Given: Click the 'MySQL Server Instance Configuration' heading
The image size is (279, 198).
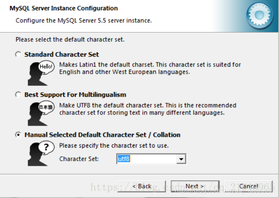Looking at the screenshot, I should 64,8.
